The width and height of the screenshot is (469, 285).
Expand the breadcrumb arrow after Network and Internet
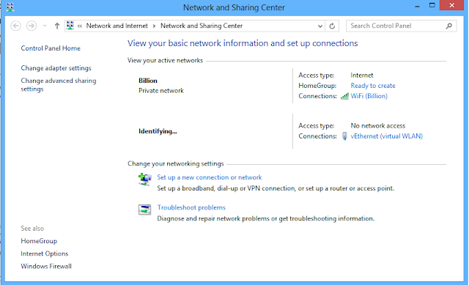[154, 26]
